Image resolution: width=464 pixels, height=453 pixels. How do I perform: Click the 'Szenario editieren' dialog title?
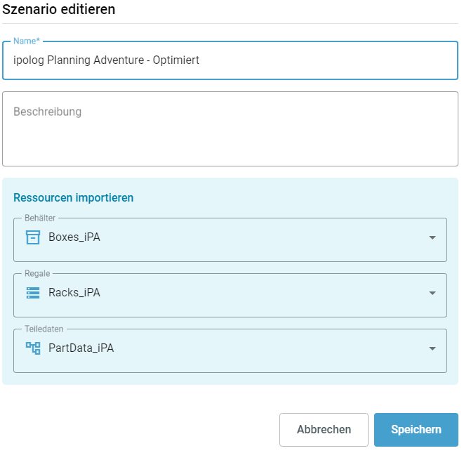pos(59,10)
